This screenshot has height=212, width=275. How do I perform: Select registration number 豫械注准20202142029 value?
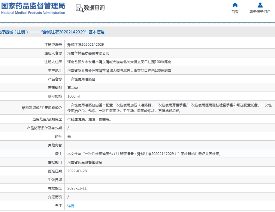(85, 45)
